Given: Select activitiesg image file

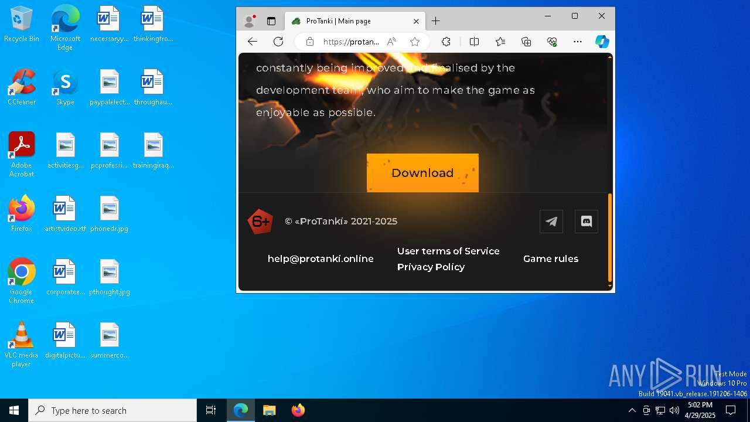Looking at the screenshot, I should coord(65,151).
